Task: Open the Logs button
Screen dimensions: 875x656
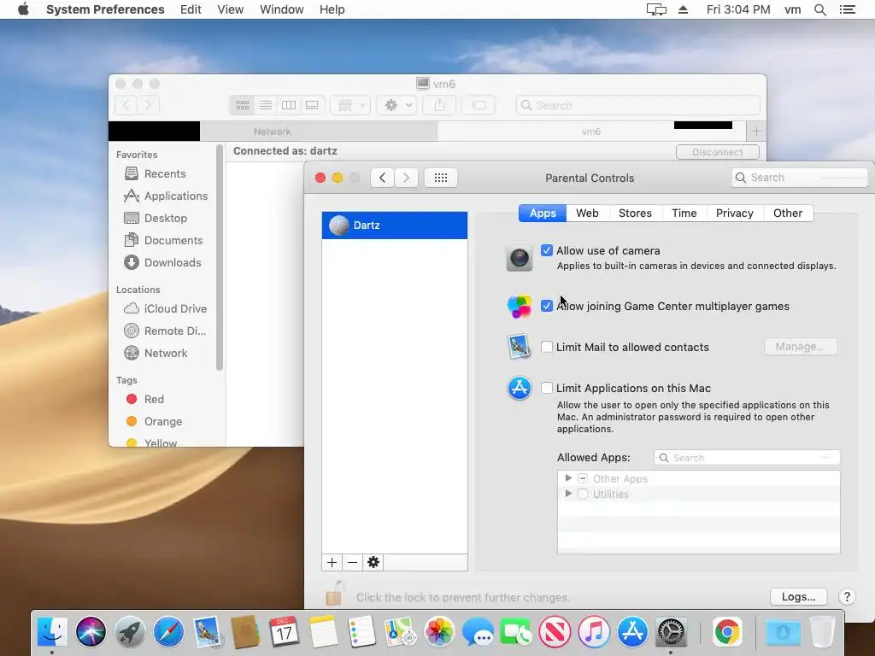Action: (799, 597)
